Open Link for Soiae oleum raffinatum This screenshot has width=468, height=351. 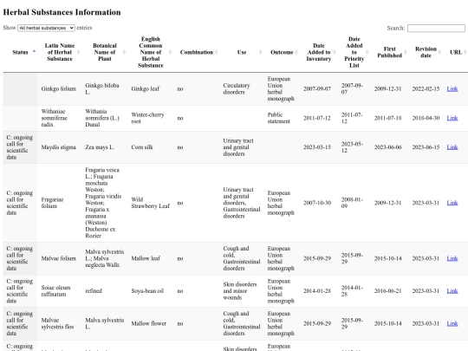click(x=452, y=291)
